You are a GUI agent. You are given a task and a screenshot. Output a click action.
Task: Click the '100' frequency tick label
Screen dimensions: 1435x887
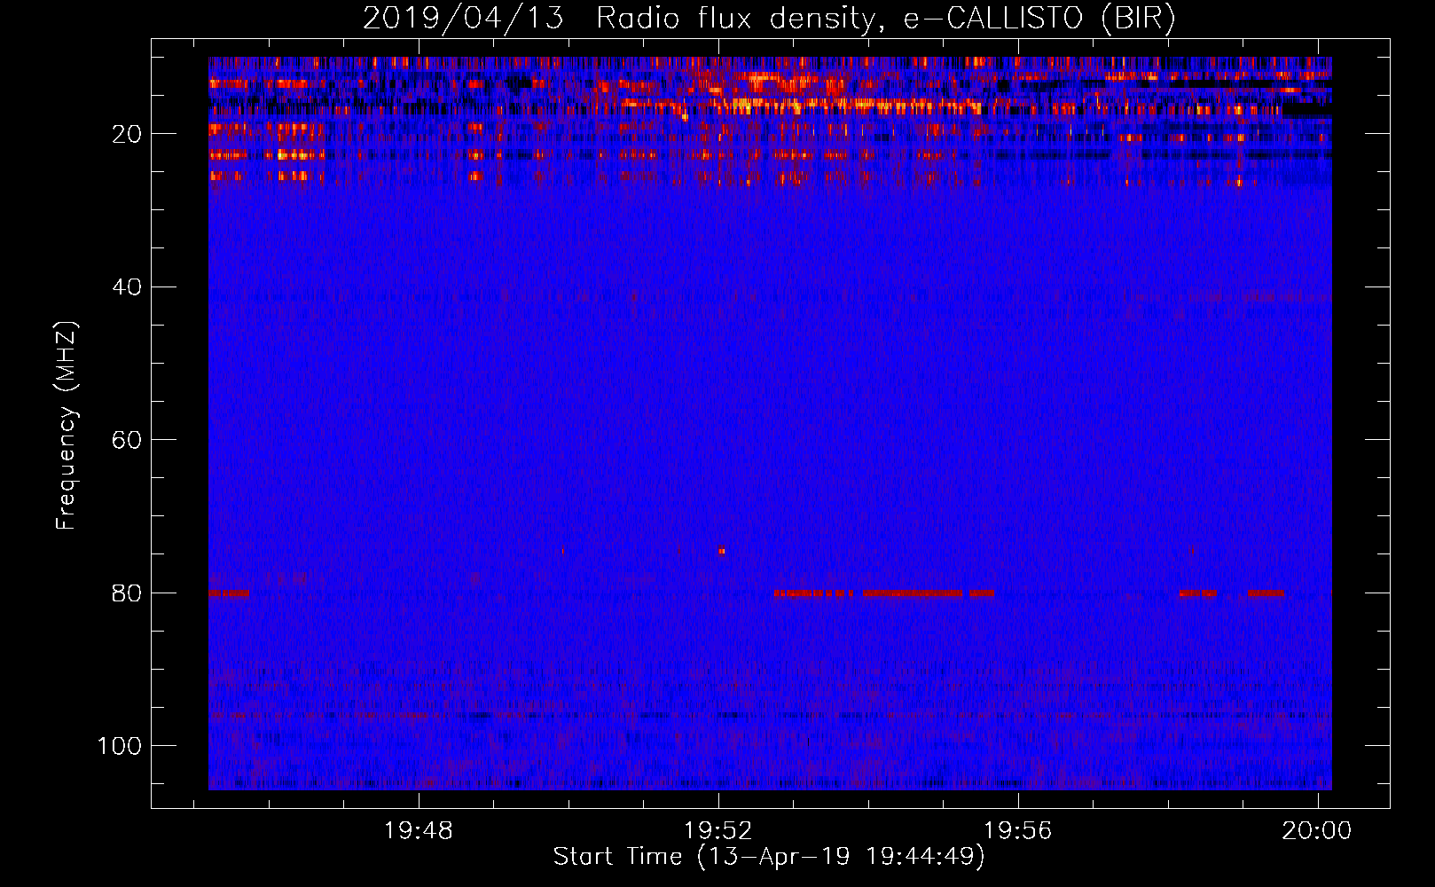(x=120, y=746)
